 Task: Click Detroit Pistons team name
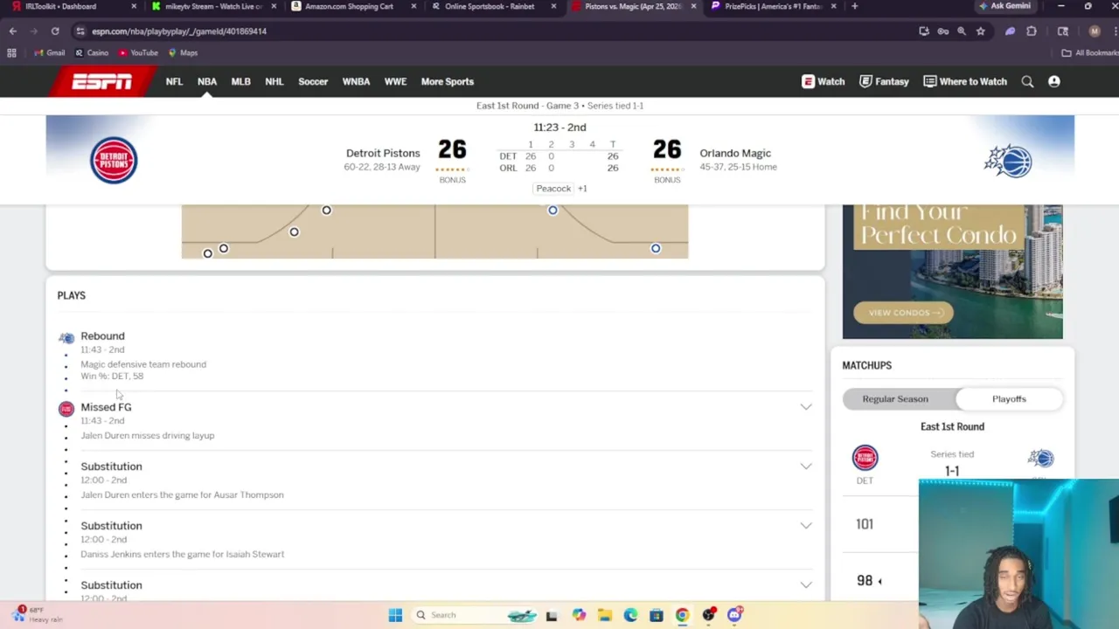[x=383, y=153]
